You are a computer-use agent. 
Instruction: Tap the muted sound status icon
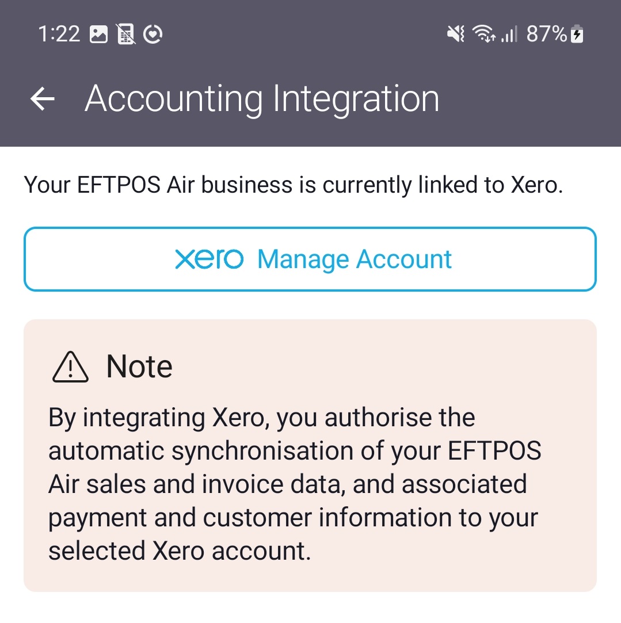(456, 35)
